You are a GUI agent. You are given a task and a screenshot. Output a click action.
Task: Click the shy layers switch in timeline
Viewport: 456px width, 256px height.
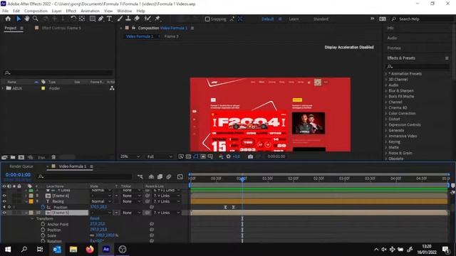coord(151,176)
